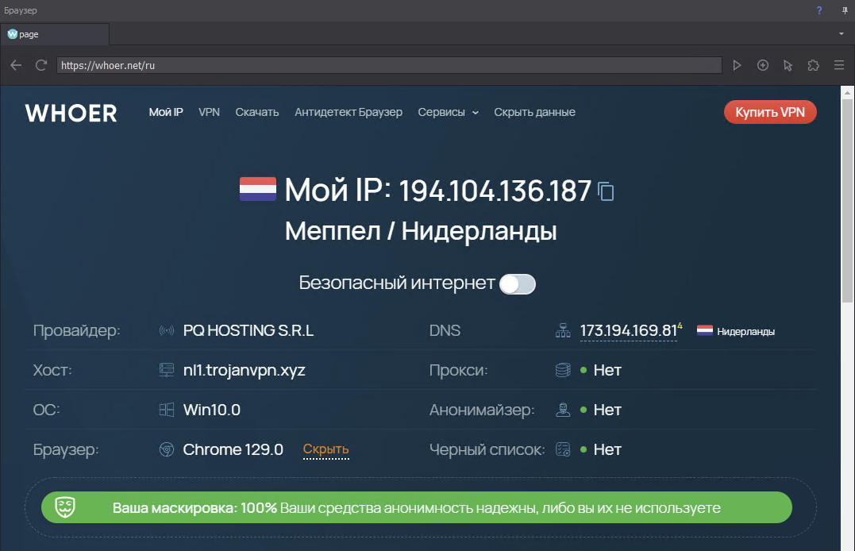Open the tab list dropdown arrow

842,34
